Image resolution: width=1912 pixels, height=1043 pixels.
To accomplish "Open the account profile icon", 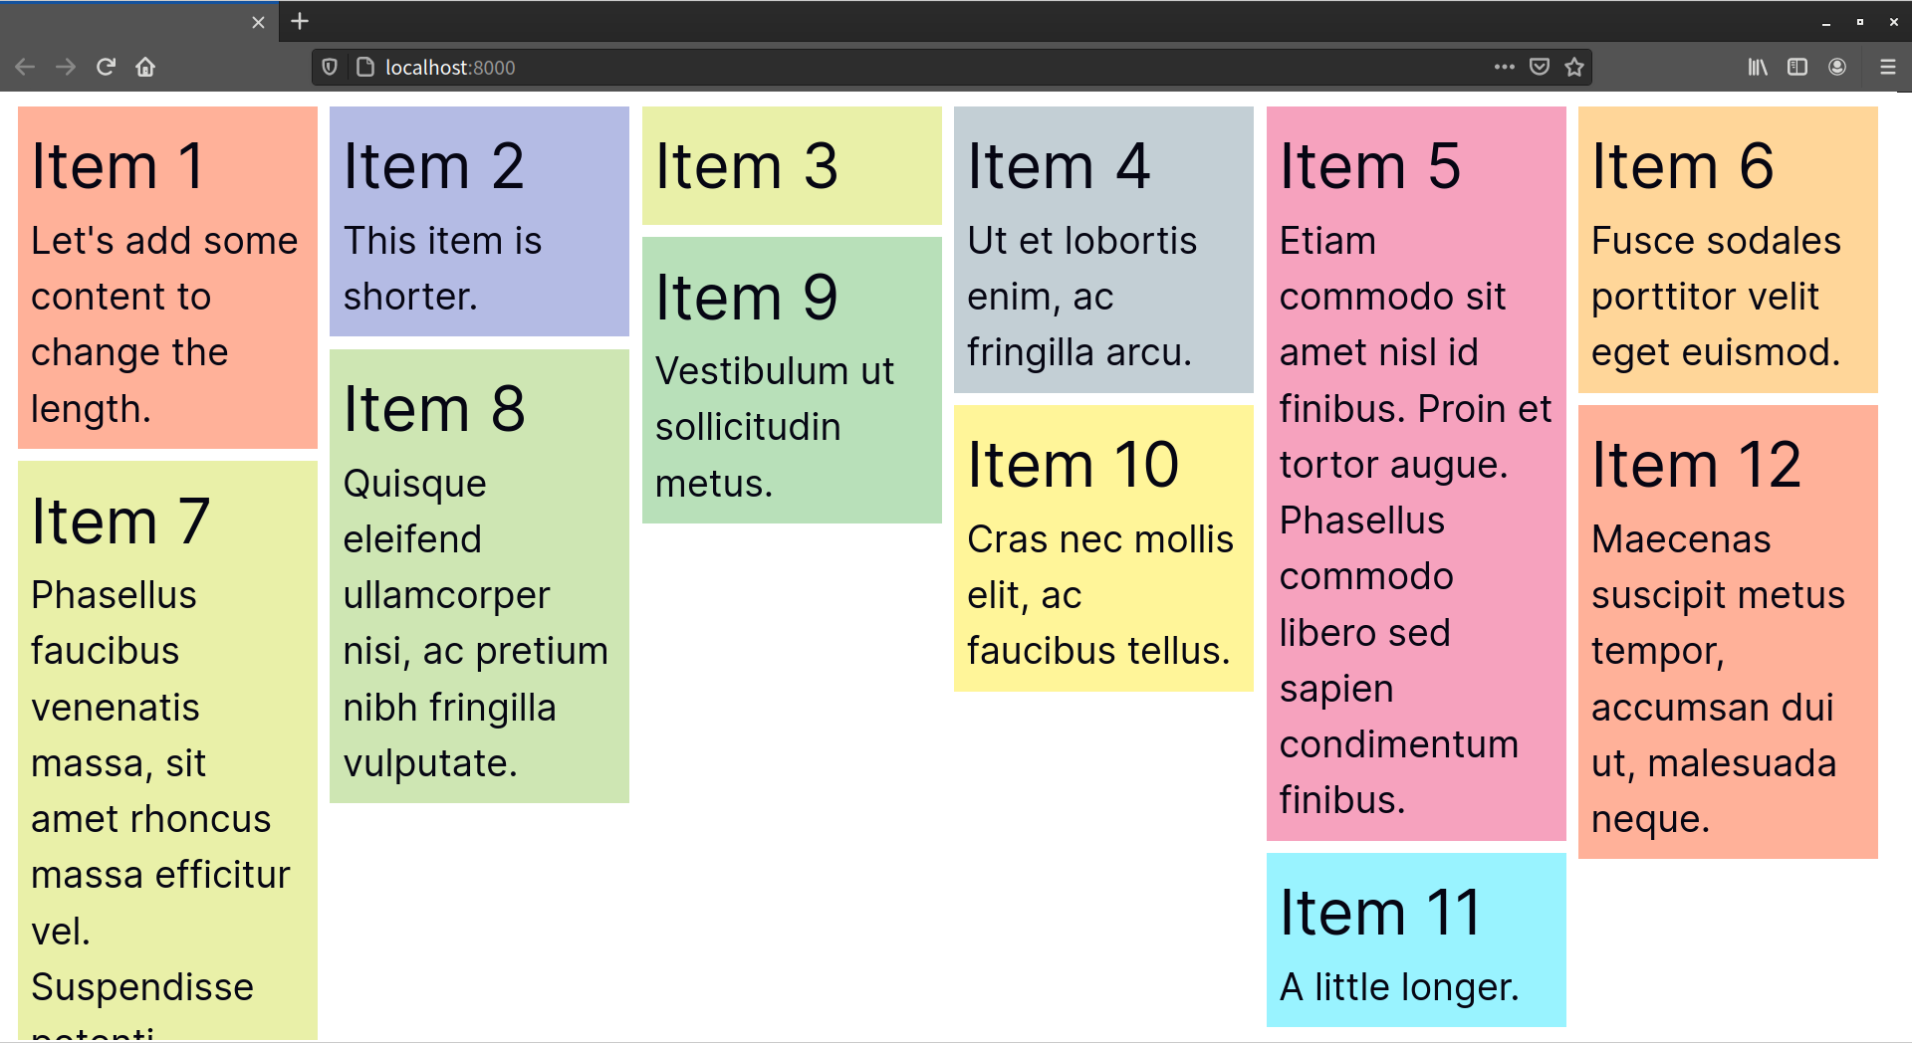I will [x=1837, y=67].
